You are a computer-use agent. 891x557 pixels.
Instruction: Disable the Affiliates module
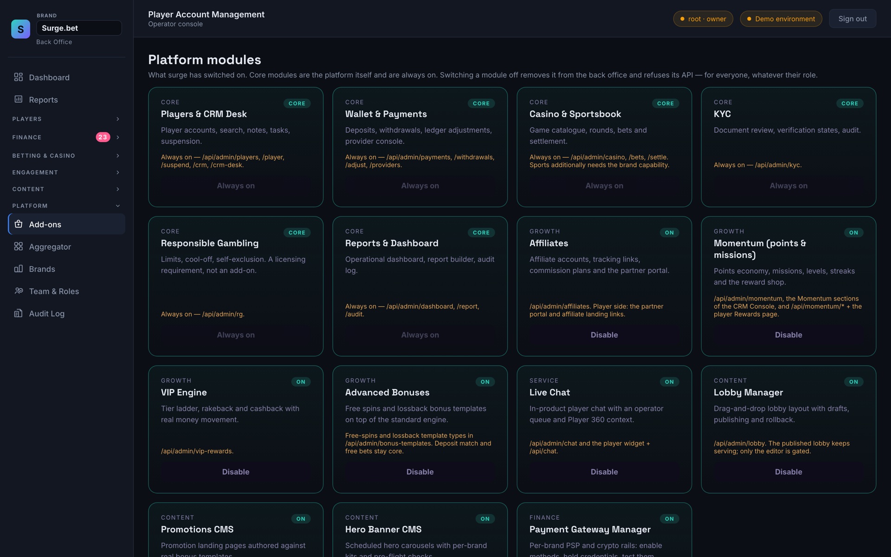[x=604, y=335]
